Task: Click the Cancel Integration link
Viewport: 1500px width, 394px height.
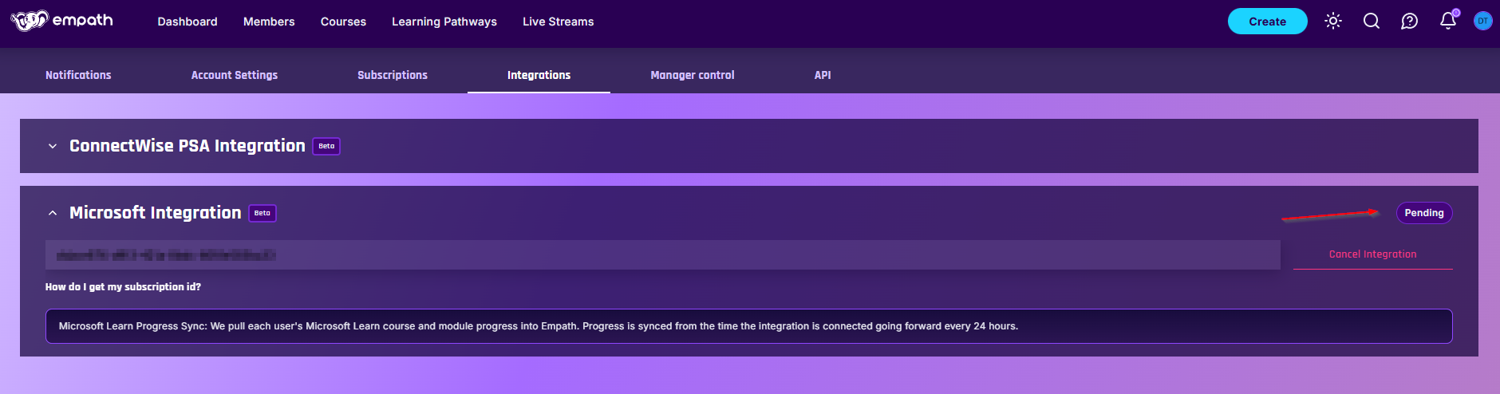Action: (1372, 254)
